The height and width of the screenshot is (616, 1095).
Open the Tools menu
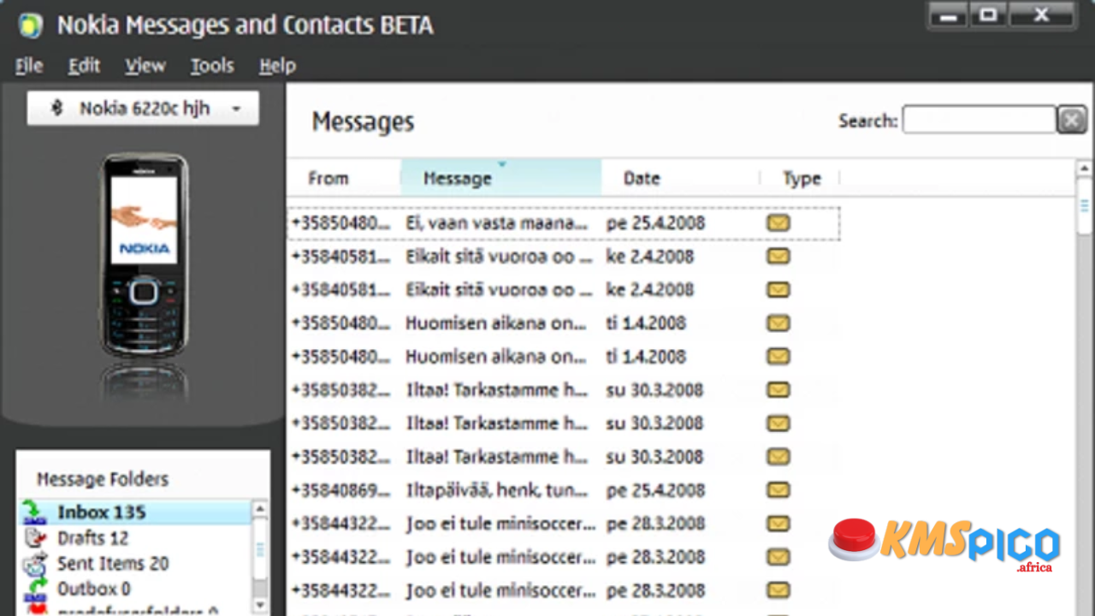(212, 66)
